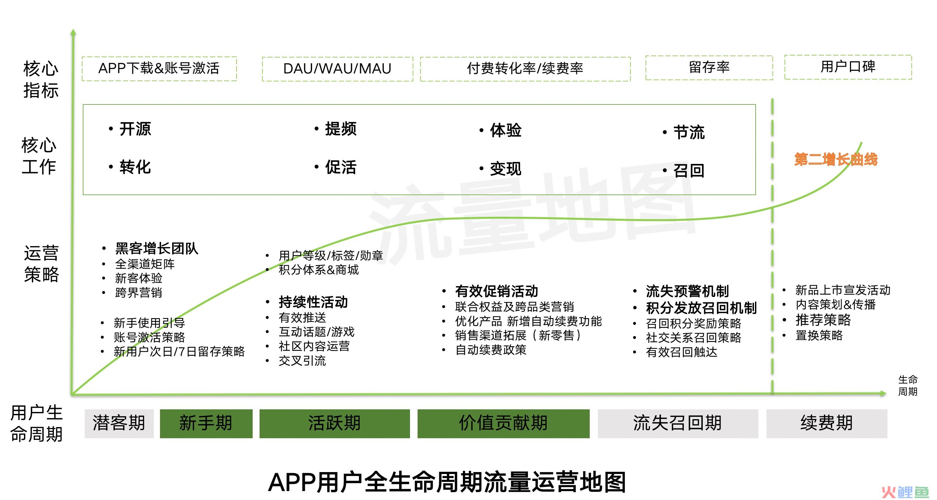Click the 持续性活动 bullet
Screen dimensions: 937x500
click(313, 302)
